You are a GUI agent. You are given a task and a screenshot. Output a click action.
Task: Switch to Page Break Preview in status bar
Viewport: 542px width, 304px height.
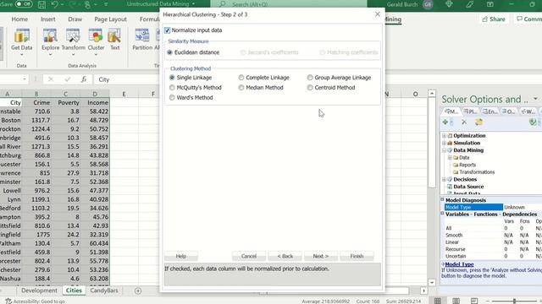point(474,301)
